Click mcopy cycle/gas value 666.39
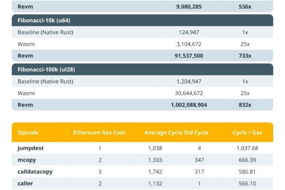Screen dimensions: 285x190 coord(247,160)
